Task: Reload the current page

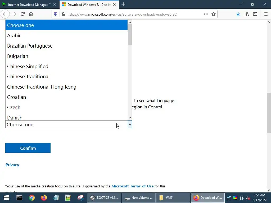Action: pyautogui.click(x=22, y=14)
